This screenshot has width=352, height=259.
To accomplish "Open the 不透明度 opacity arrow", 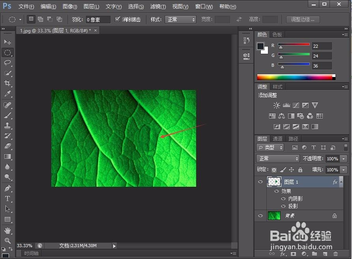I will click(343, 159).
